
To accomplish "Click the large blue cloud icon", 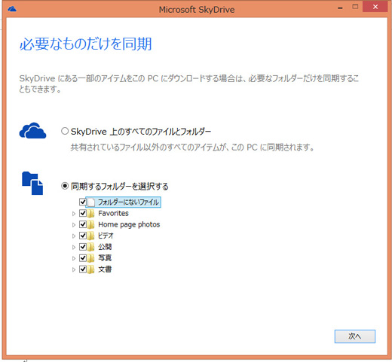I will pyautogui.click(x=32, y=131).
